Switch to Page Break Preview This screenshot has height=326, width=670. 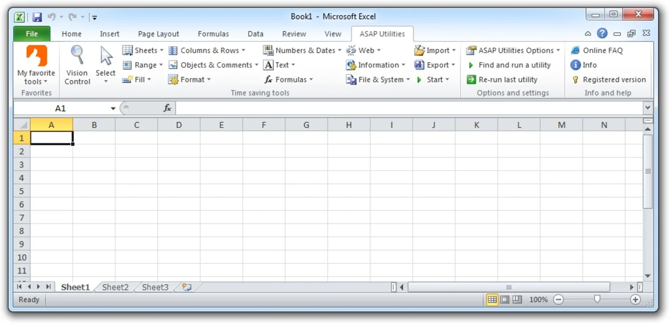517,300
